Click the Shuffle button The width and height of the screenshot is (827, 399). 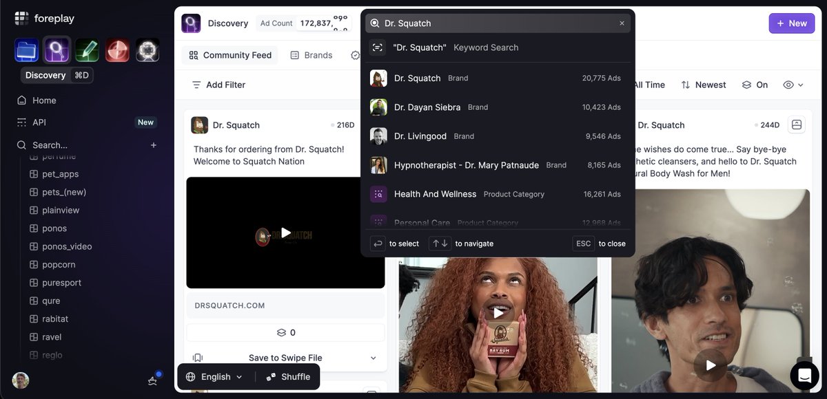289,376
